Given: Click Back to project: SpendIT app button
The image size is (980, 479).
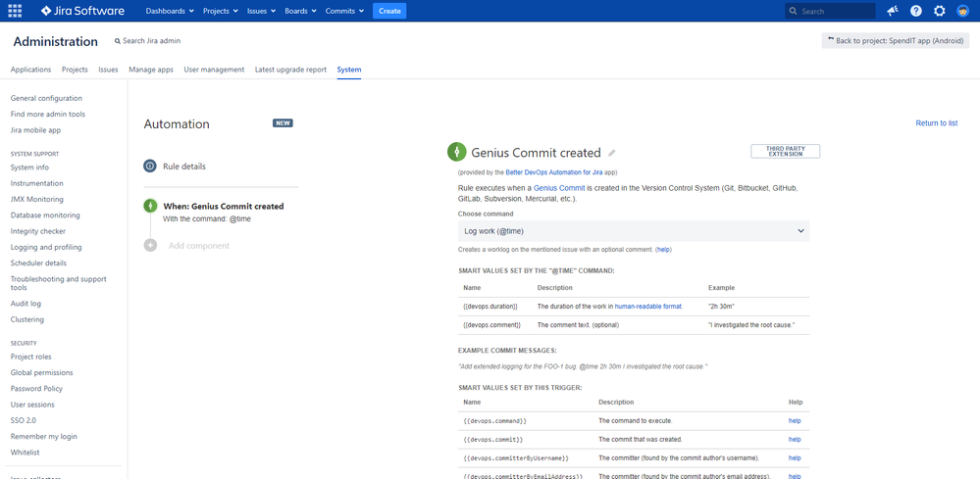Looking at the screenshot, I should pos(896,40).
